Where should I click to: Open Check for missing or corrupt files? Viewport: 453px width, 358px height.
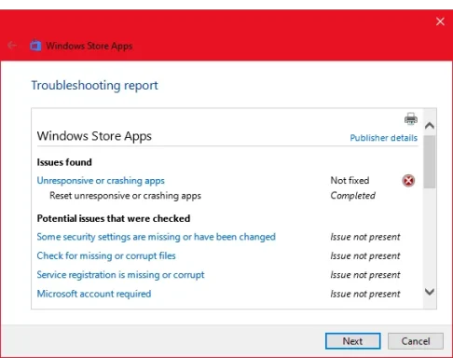point(106,255)
